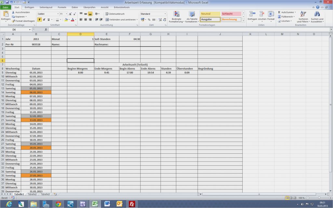This screenshot has width=333, height=208.
Task: Toggle bold formatting
Action: 39,19
